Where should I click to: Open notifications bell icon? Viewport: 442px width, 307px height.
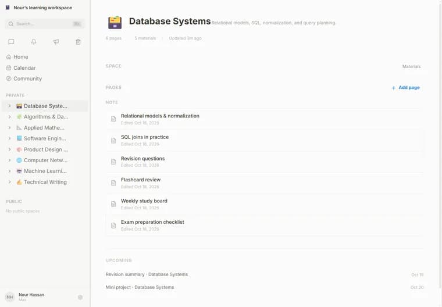pyautogui.click(x=34, y=42)
